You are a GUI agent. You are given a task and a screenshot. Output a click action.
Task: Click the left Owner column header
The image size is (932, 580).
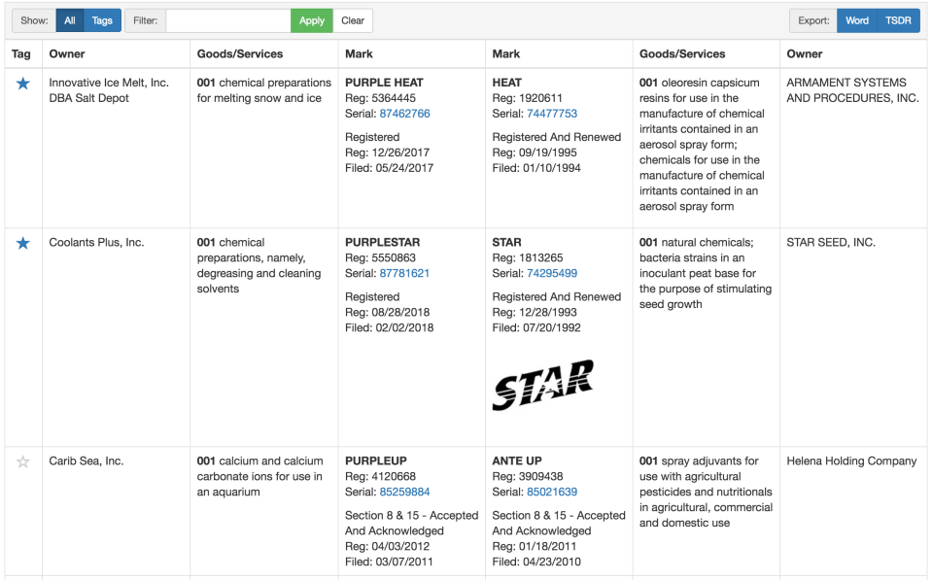[x=67, y=54]
